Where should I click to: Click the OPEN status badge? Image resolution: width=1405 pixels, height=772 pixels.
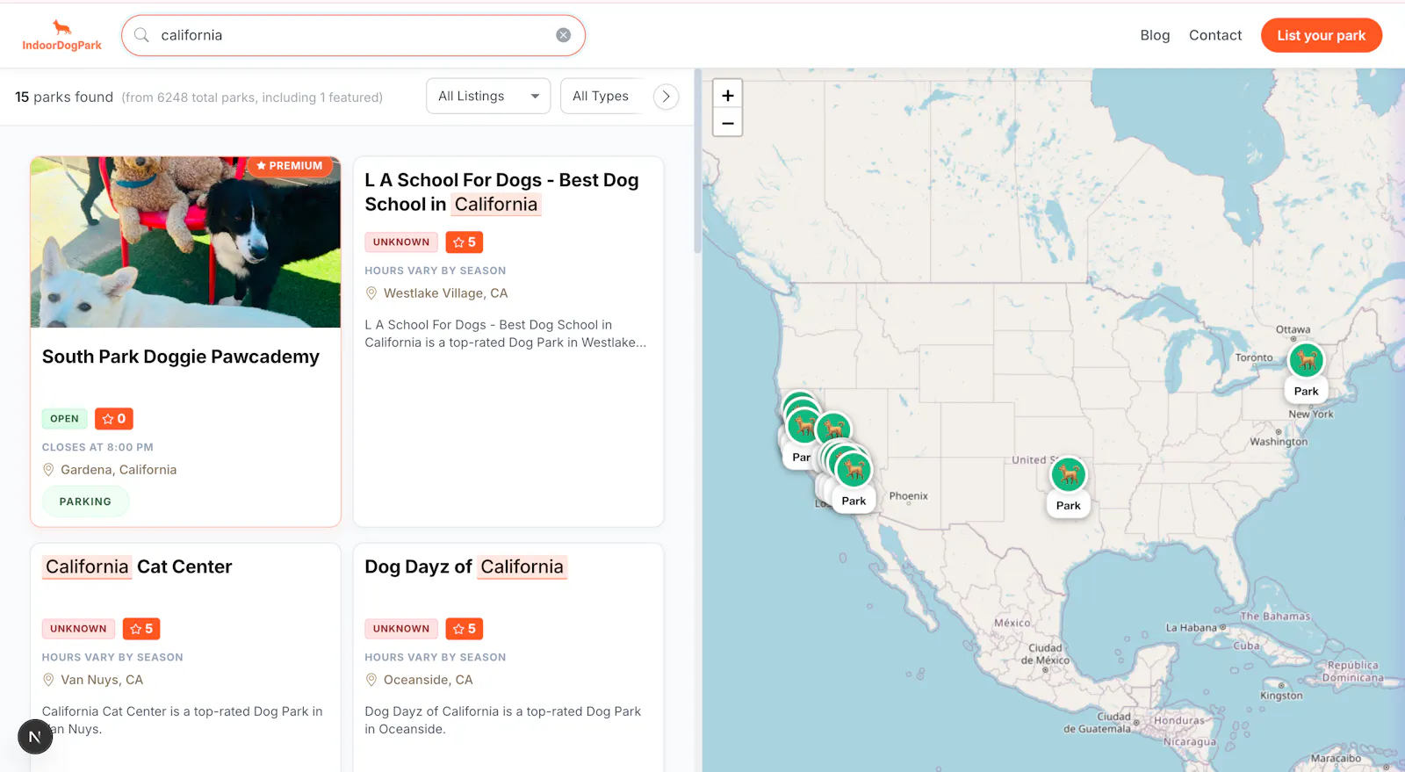(x=64, y=419)
